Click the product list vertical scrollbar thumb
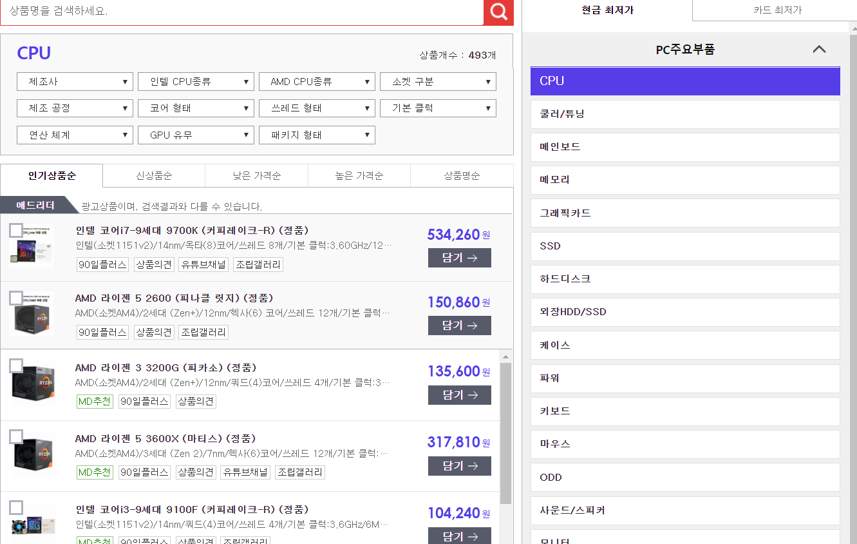Image resolution: width=857 pixels, height=544 pixels. 506,433
